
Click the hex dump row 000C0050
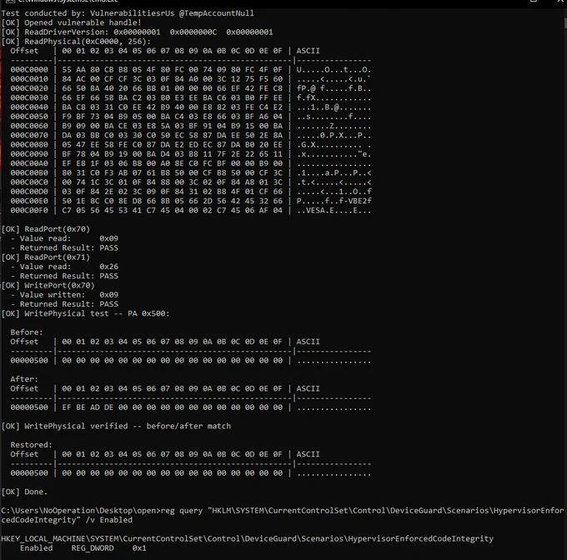tap(191, 117)
